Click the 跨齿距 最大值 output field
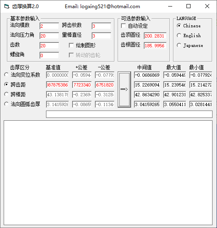The width and height of the screenshot is (217, 228). coord(175,85)
